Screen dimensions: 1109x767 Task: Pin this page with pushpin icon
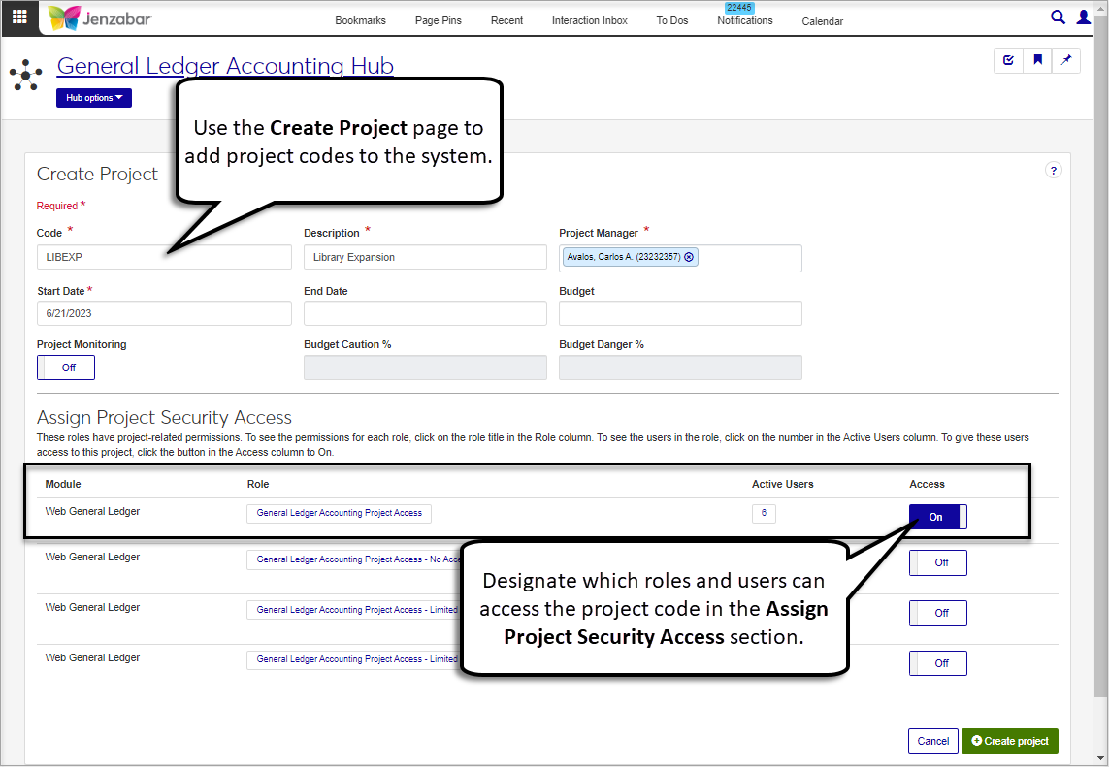[x=1065, y=60]
